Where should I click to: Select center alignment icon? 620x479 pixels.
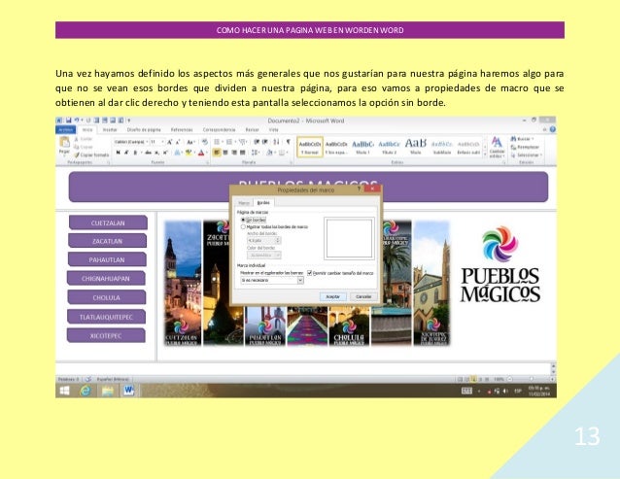(x=225, y=153)
